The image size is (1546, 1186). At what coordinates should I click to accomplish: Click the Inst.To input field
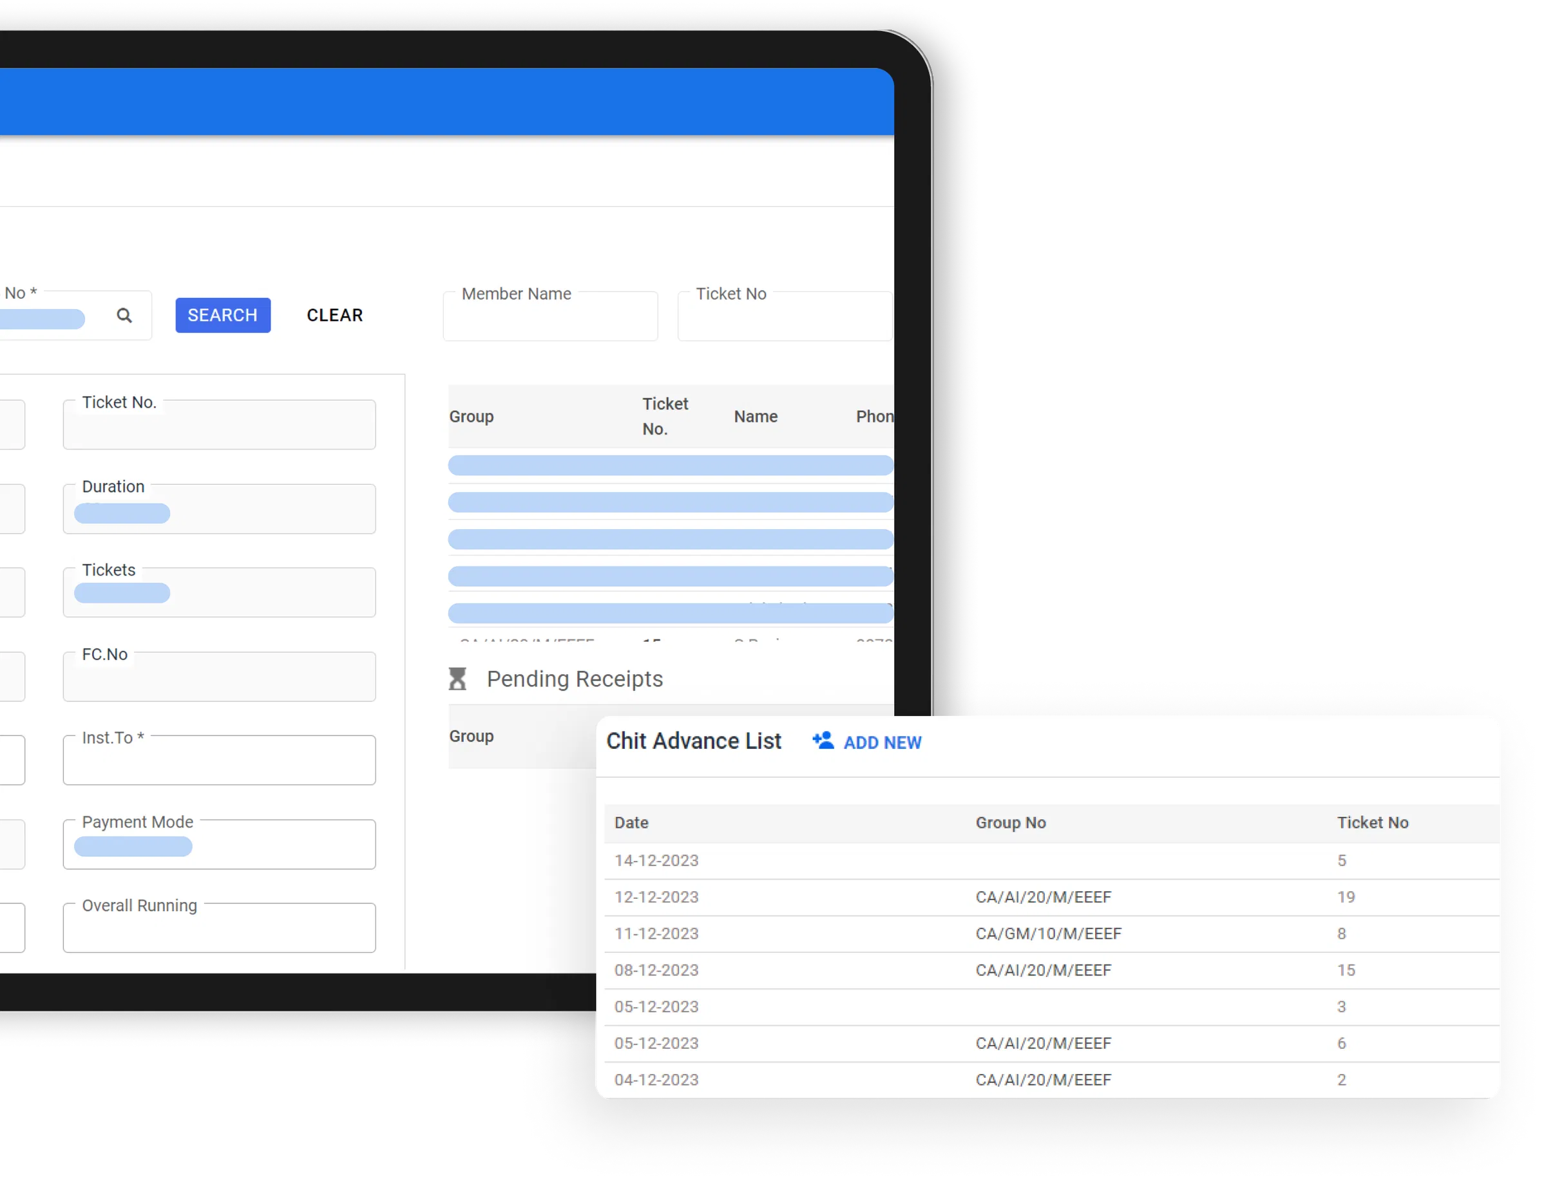click(x=219, y=759)
